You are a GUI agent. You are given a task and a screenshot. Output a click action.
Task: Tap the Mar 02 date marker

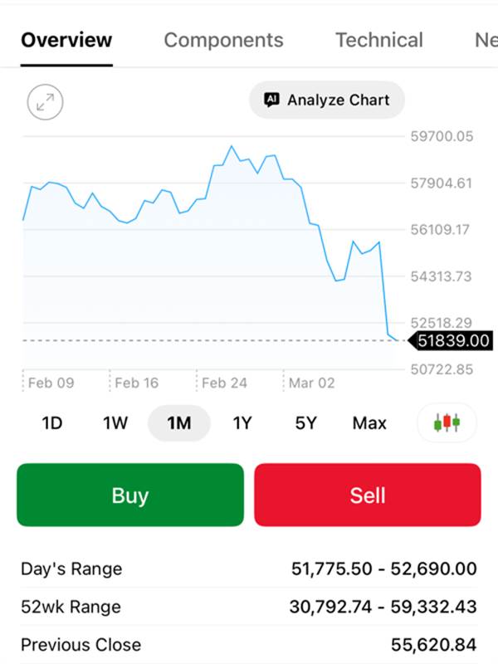[x=311, y=383]
